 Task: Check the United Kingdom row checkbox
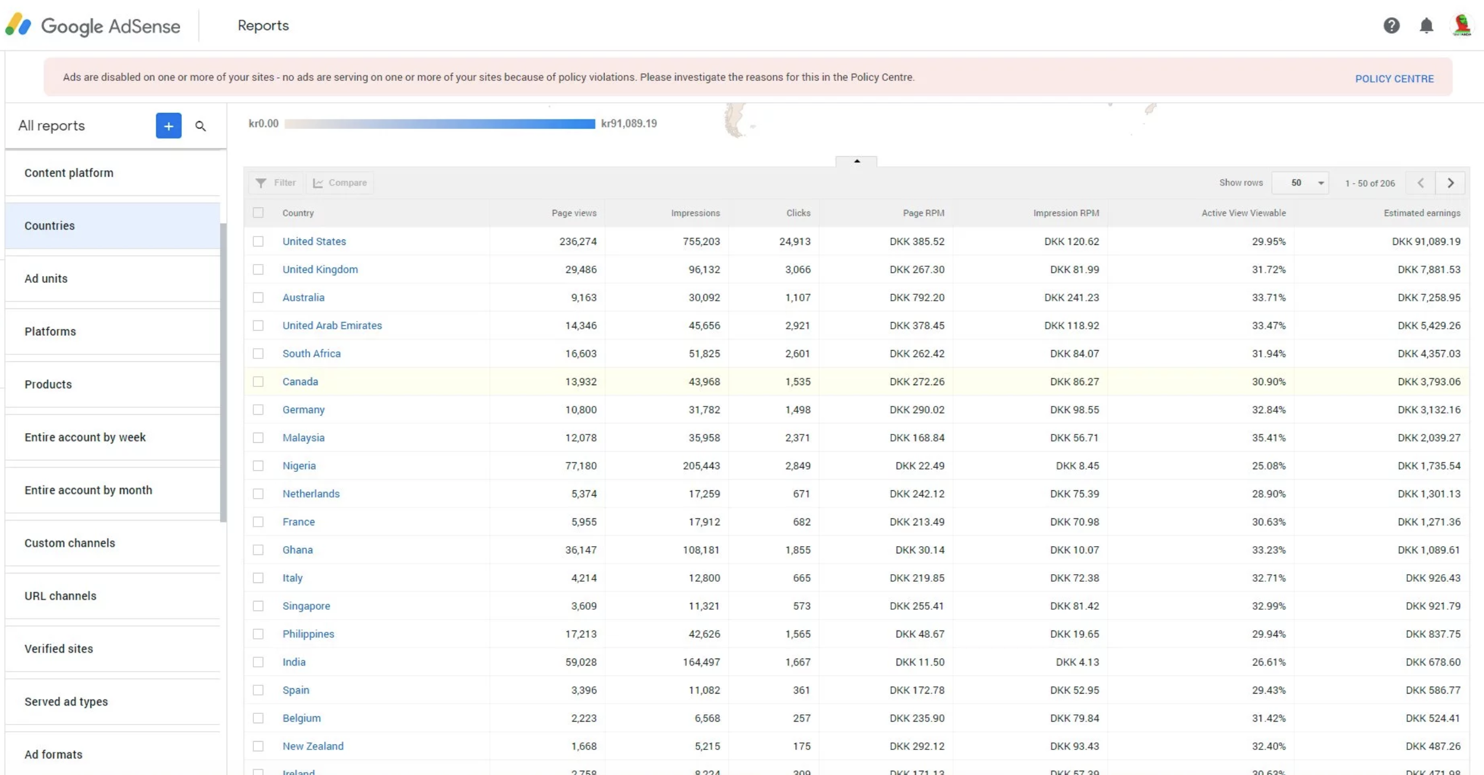tap(258, 269)
